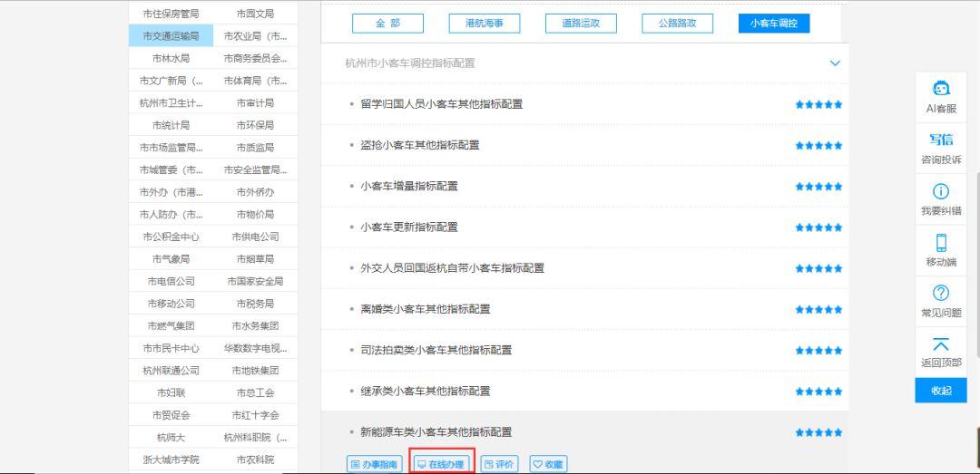The width and height of the screenshot is (980, 474).
Task: Open the AI客服 robot assistant icon
Action: (941, 90)
